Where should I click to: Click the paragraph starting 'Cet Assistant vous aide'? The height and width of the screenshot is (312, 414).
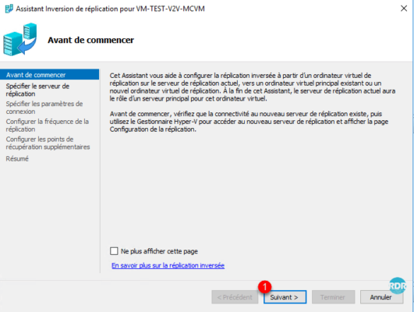[253, 87]
